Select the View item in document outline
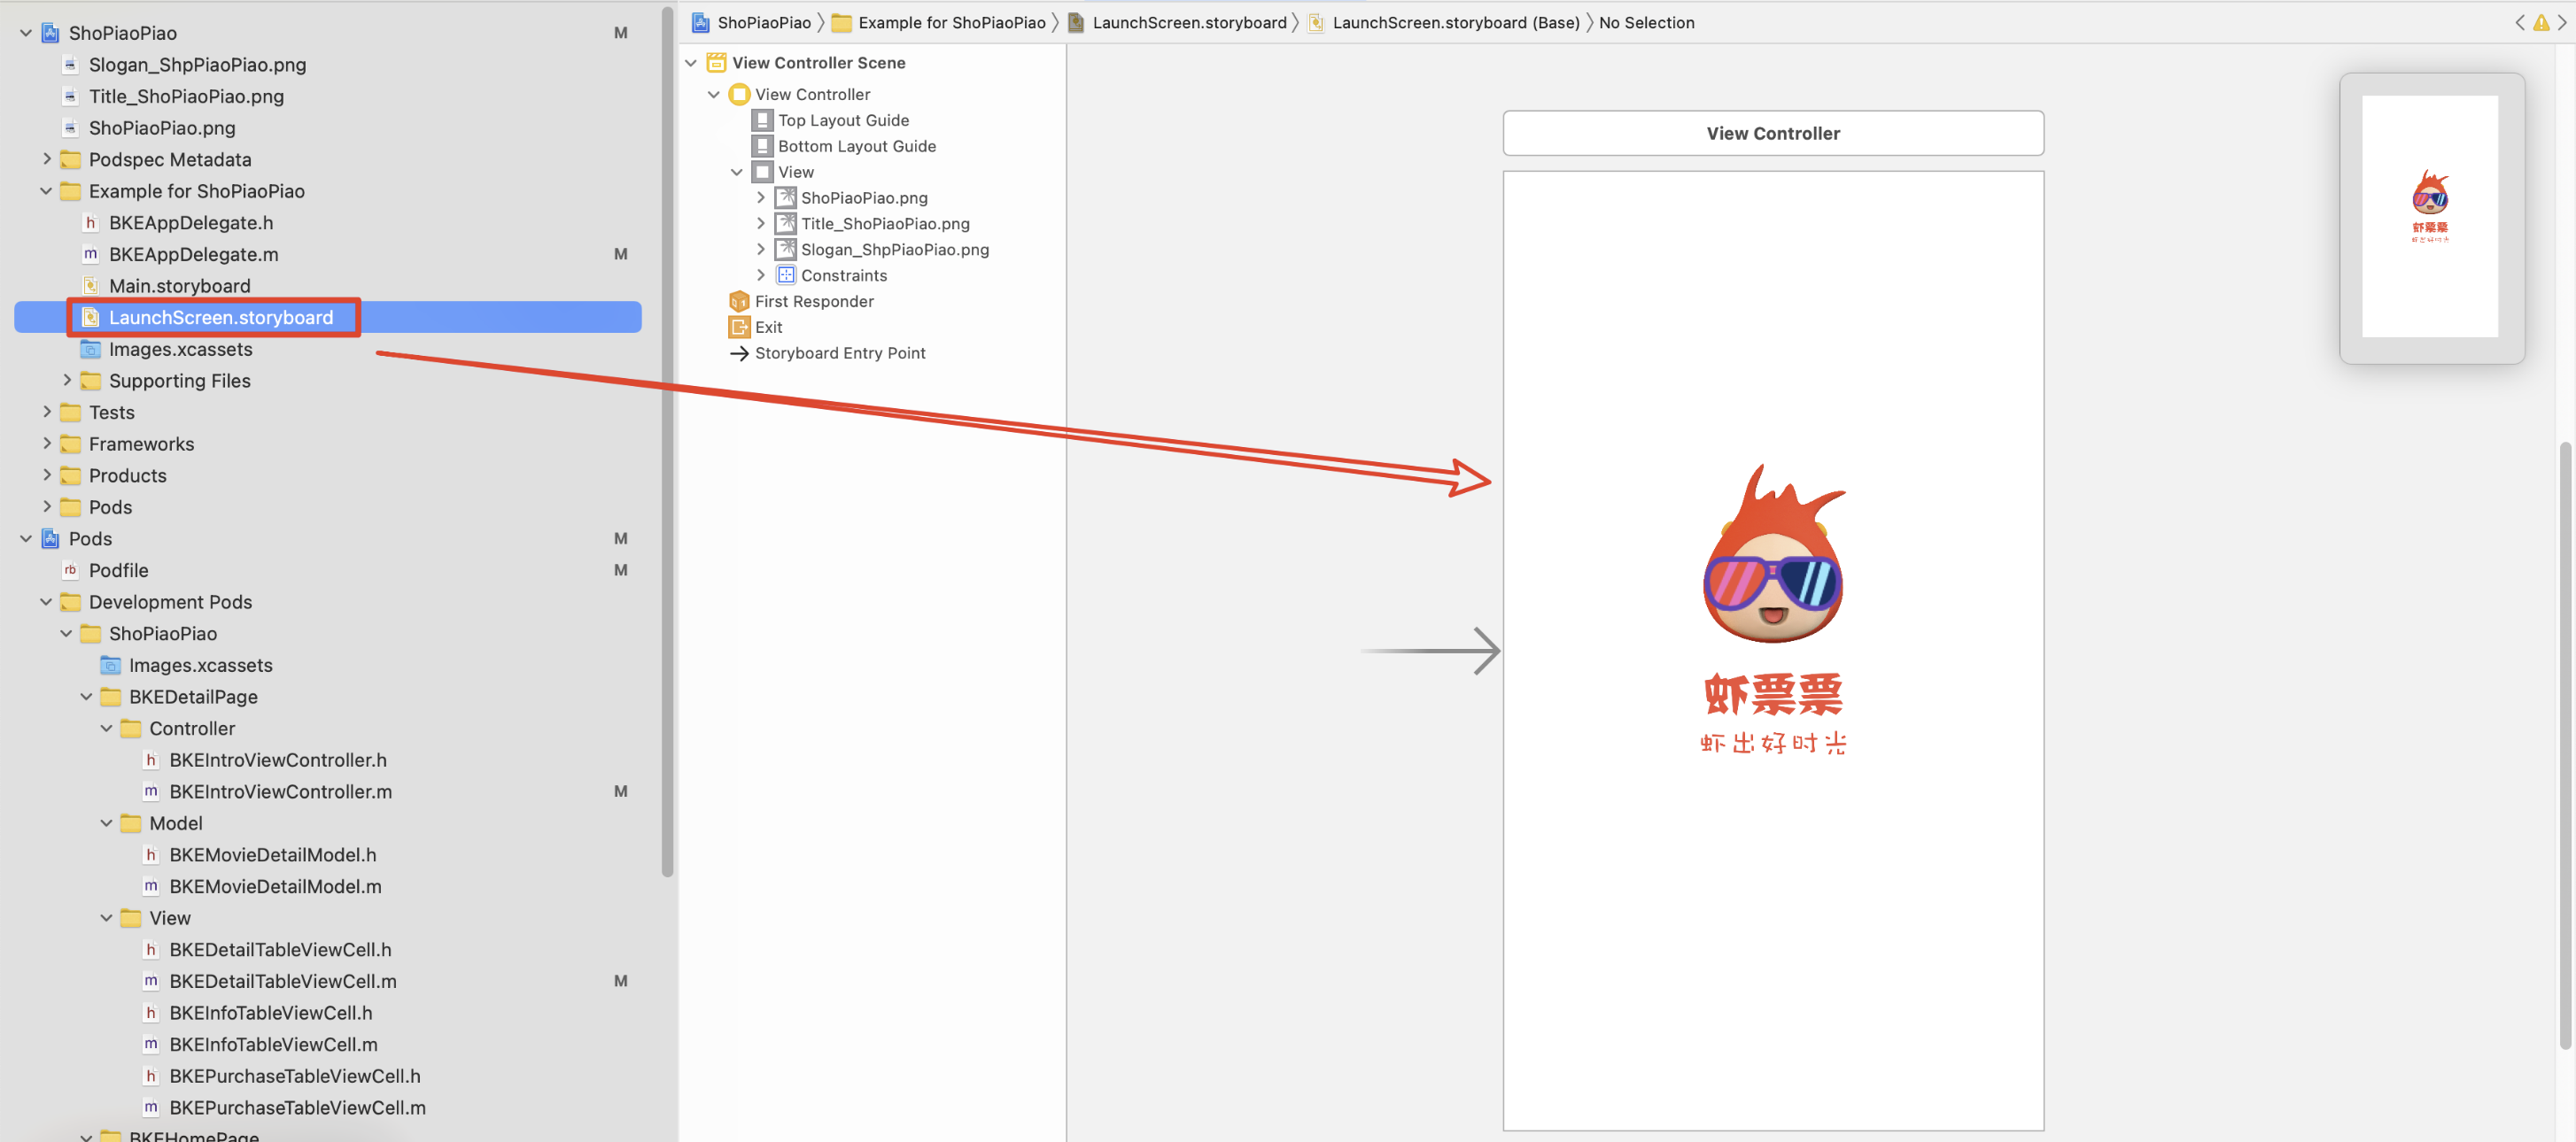 796,172
